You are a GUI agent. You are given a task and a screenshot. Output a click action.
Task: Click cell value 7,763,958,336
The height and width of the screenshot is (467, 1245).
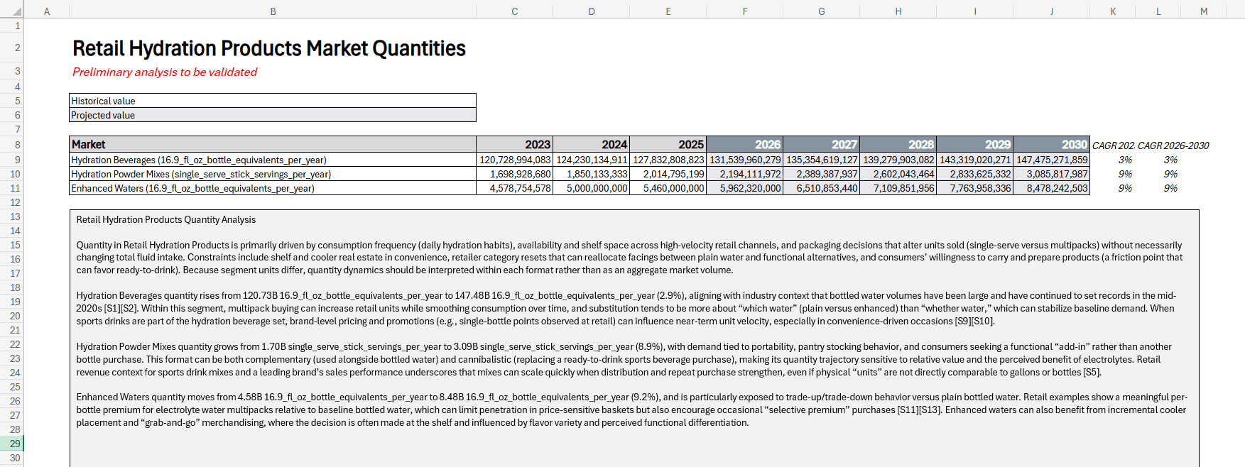pos(974,188)
